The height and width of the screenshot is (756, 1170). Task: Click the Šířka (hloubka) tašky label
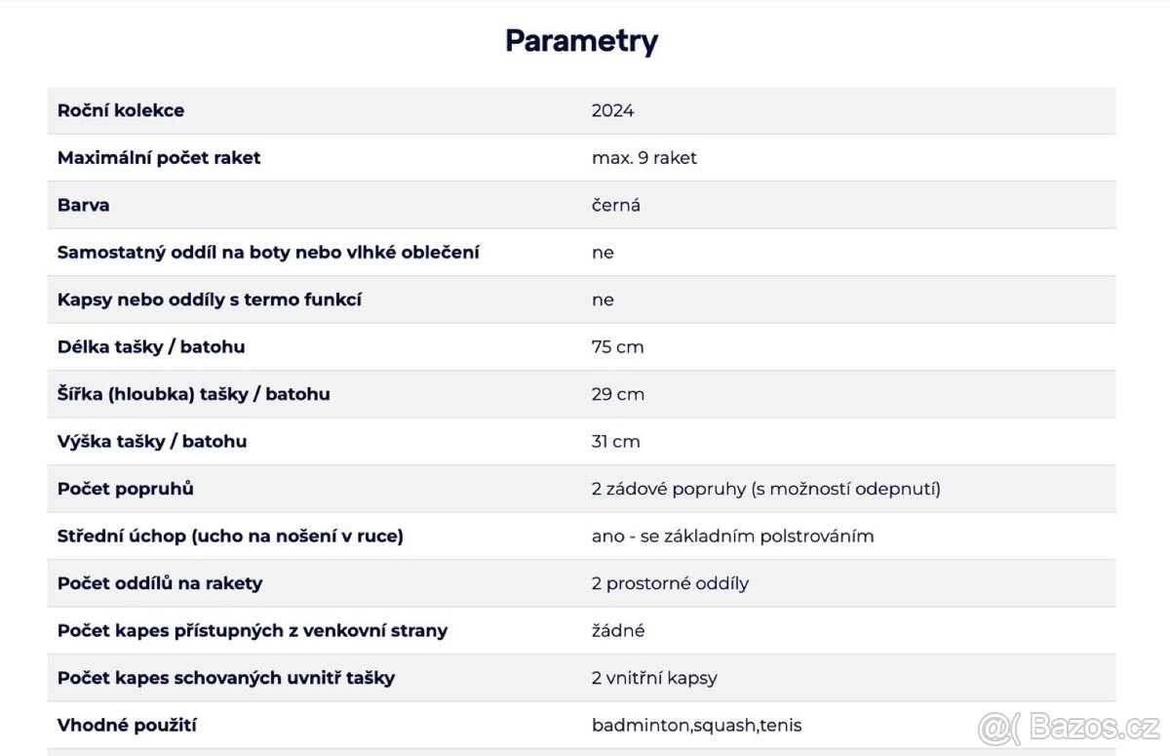point(194,394)
